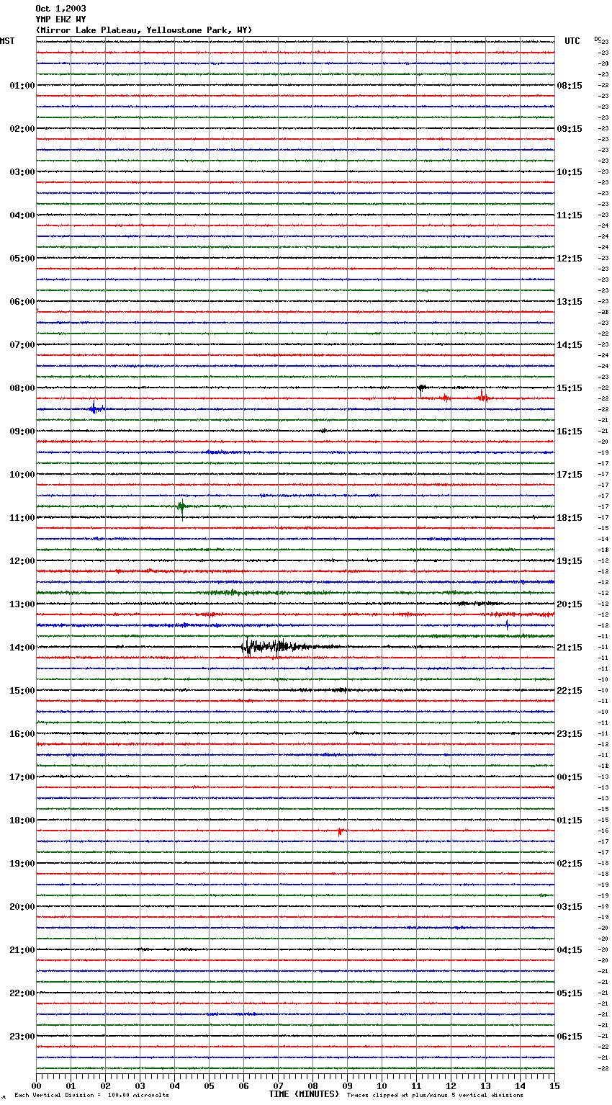The width and height of the screenshot is (612, 1105).
Task: Click the TIME (MINUTES) axis title
Action: [304, 1094]
